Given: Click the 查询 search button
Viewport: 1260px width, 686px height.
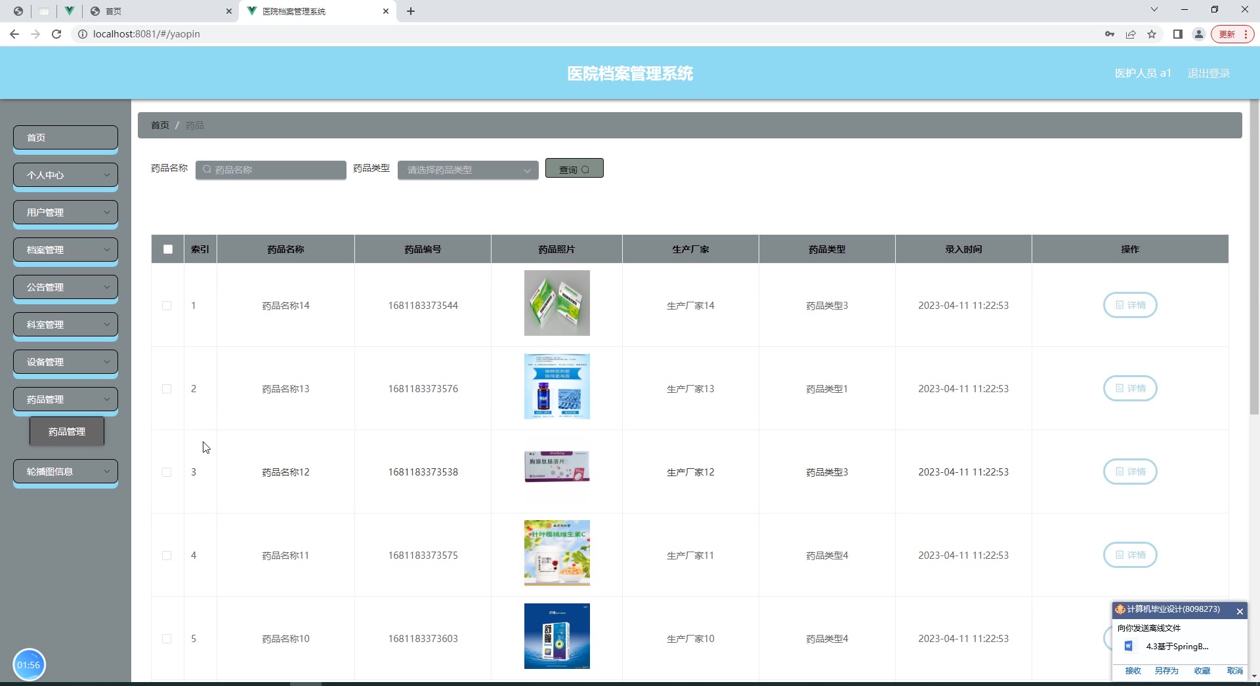Looking at the screenshot, I should pos(574,169).
